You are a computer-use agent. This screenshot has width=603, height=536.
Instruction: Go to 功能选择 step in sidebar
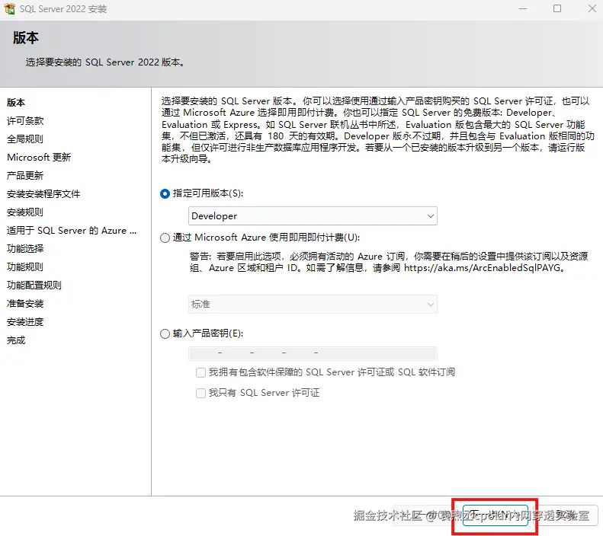[x=25, y=249]
